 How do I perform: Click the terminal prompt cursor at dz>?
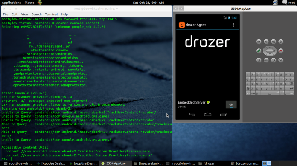(x=10, y=159)
